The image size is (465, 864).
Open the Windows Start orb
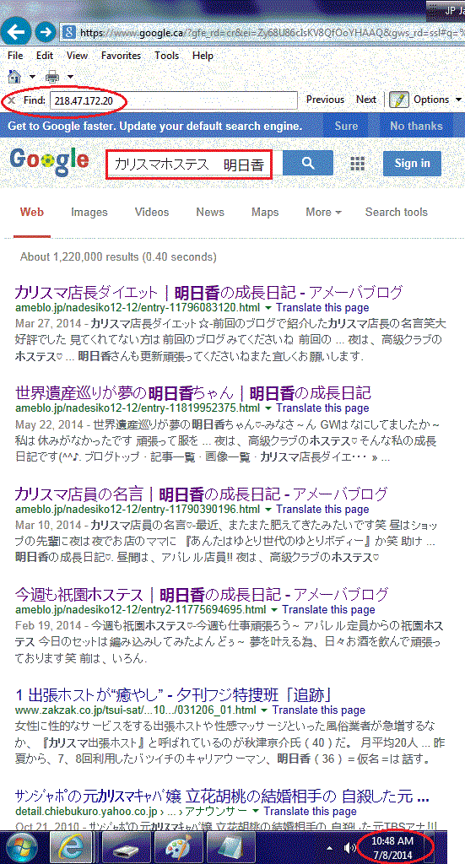click(21, 847)
